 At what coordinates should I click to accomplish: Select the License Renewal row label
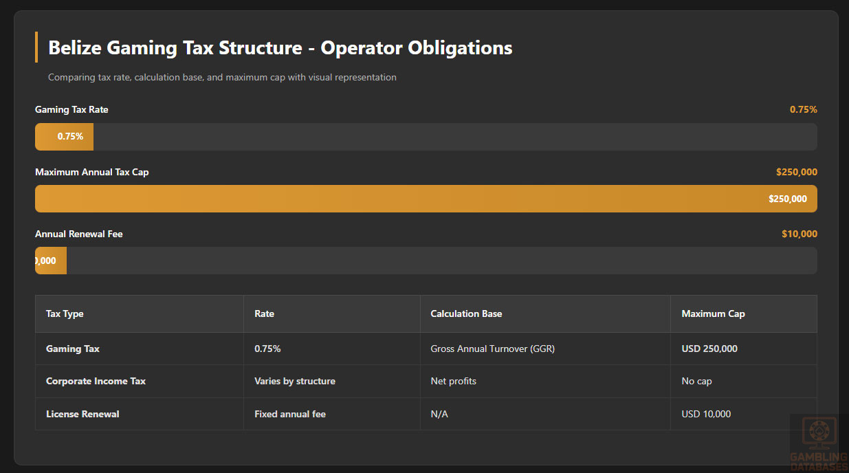(82, 414)
